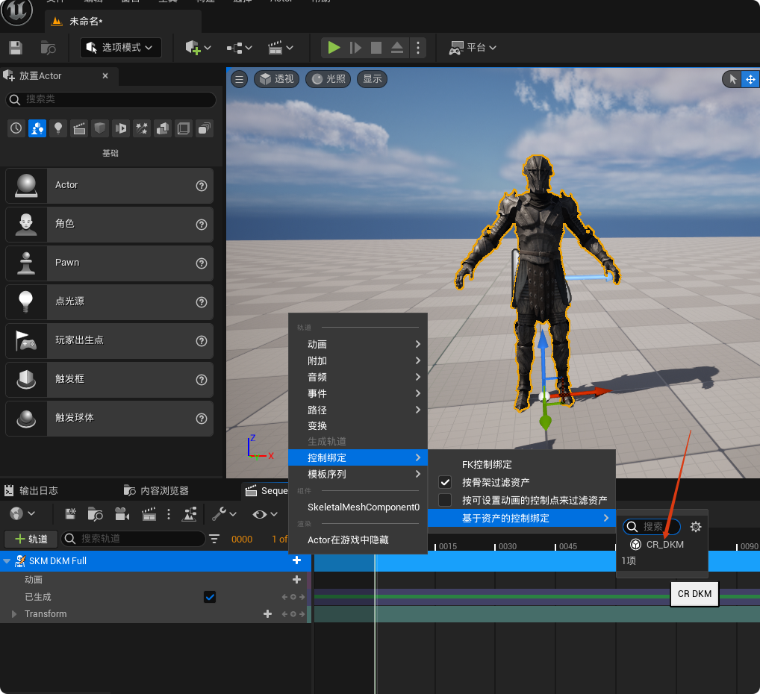Open Sequencer eye view options
Image resolution: width=760 pixels, height=694 pixels.
coord(264,513)
